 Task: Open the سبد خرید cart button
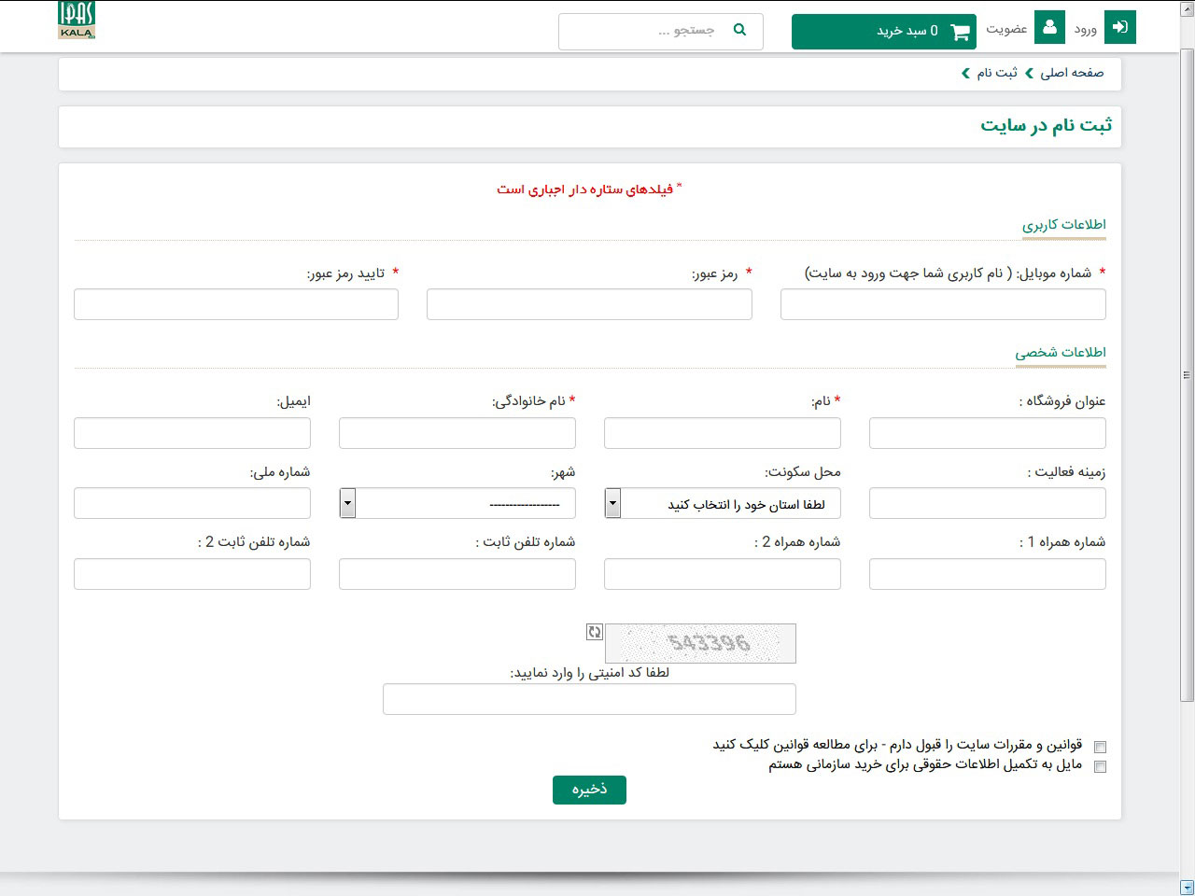pyautogui.click(x=883, y=32)
